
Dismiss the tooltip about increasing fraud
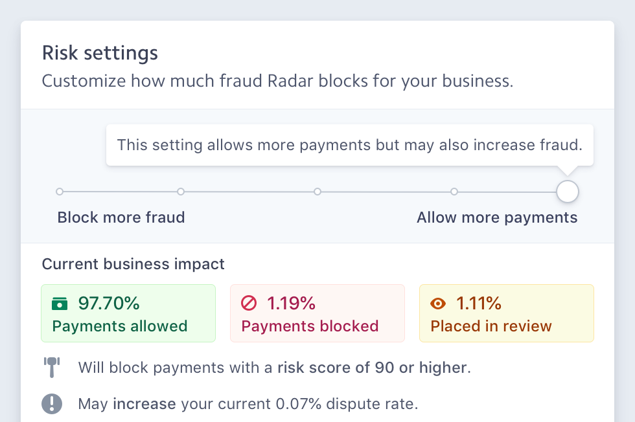[x=350, y=145]
